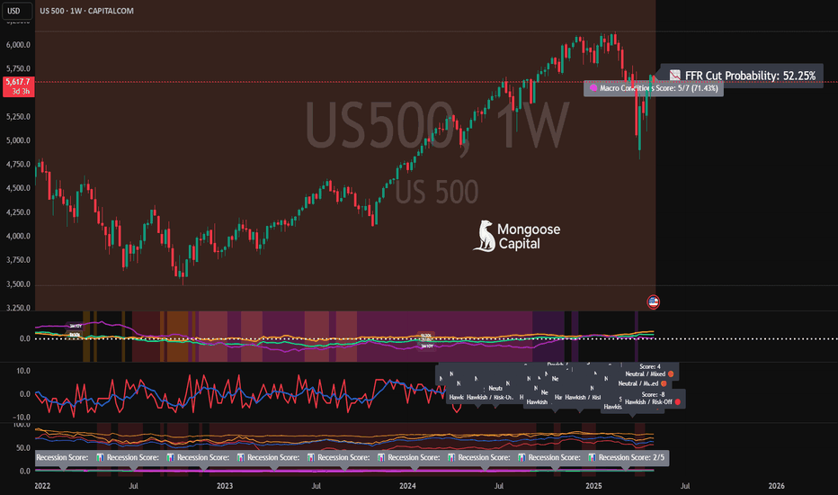Viewport: 838px width, 495px height.
Task: Click the -10.0 indicator scale label
Action: (22, 417)
